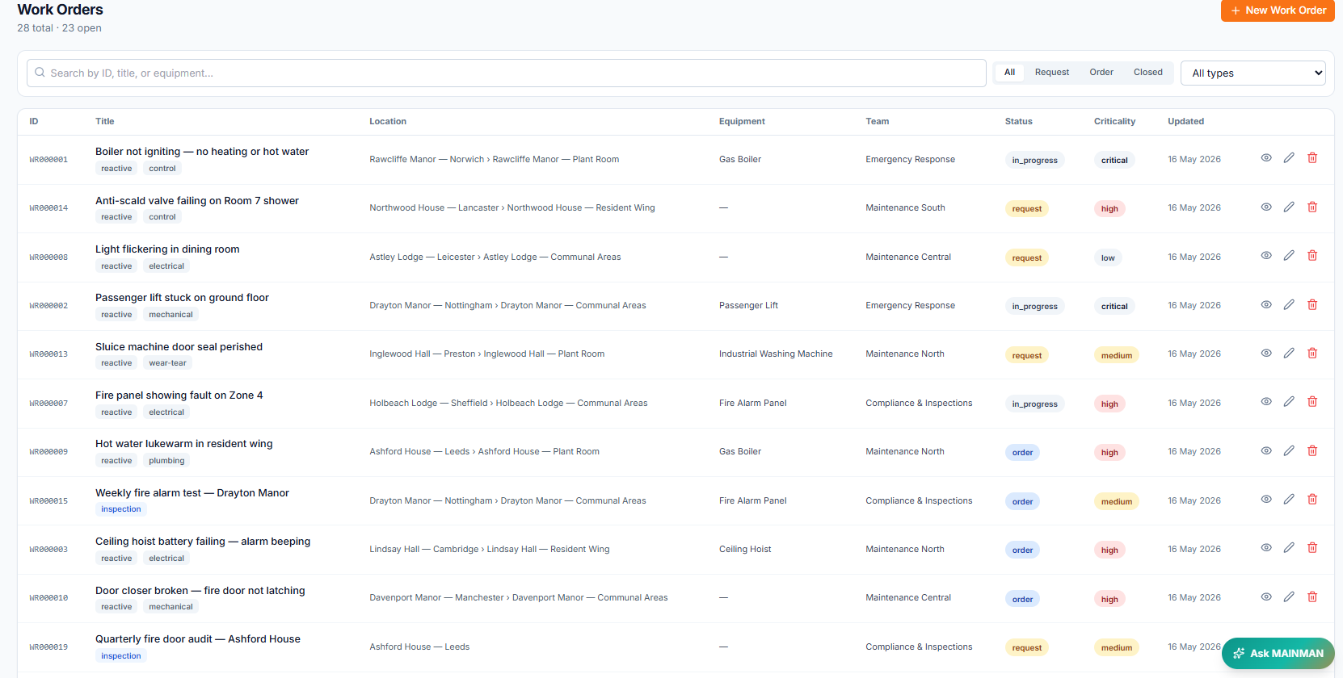Edit the Sluice machine work order
The height and width of the screenshot is (678, 1343).
1289,354
